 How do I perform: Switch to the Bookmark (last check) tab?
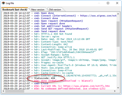15,10
